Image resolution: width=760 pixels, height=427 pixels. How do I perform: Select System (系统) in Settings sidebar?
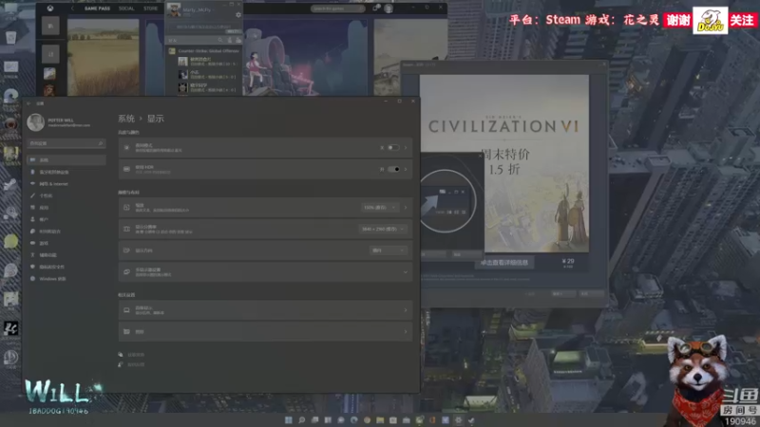[x=66, y=159]
